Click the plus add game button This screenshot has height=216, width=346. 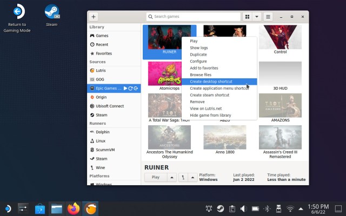coord(94,17)
